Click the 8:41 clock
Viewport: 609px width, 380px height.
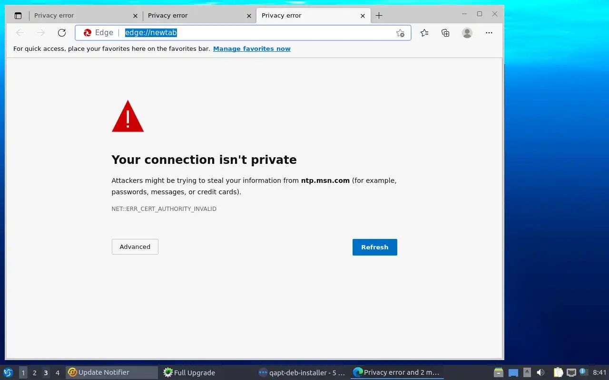coord(599,372)
